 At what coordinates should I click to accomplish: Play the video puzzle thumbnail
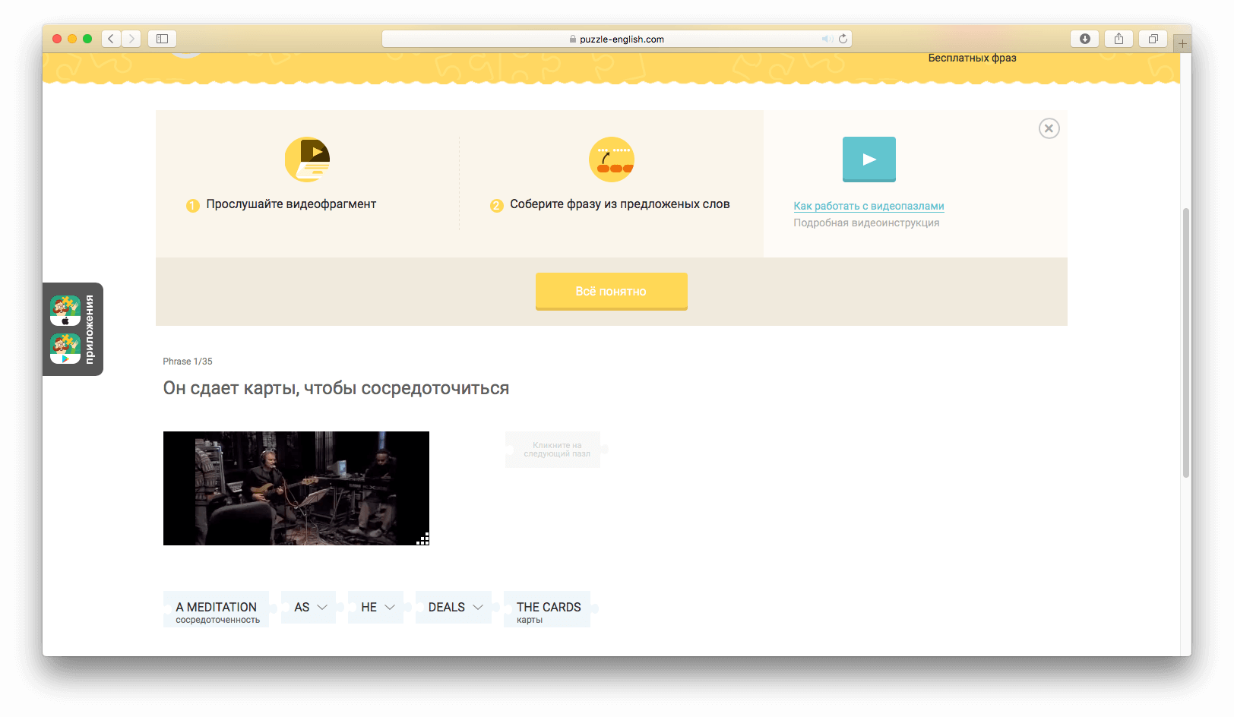(296, 488)
